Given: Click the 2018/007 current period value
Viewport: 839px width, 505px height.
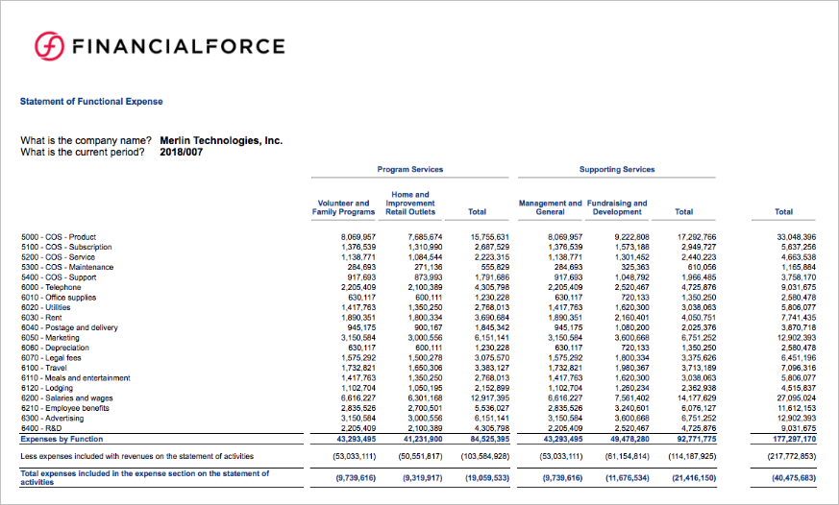Looking at the screenshot, I should tap(181, 152).
